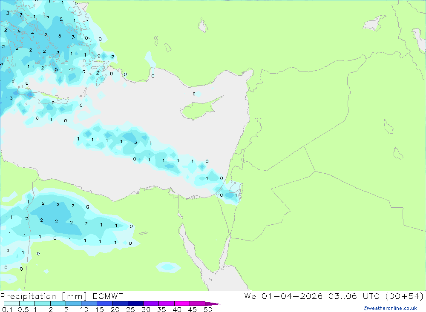
Task: Click the legend label '30'
Action: pyautogui.click(x=146, y=309)
